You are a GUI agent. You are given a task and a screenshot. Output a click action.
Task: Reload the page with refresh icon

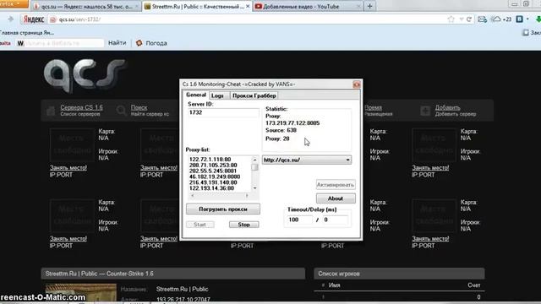point(469,19)
